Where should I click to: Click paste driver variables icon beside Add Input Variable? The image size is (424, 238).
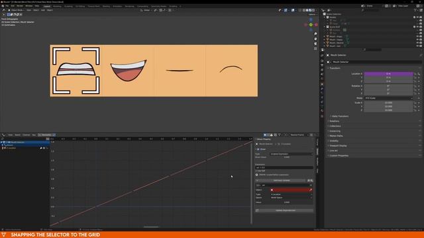click(x=311, y=180)
